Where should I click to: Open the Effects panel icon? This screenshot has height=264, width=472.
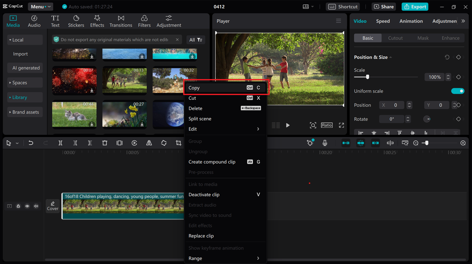pos(97,21)
